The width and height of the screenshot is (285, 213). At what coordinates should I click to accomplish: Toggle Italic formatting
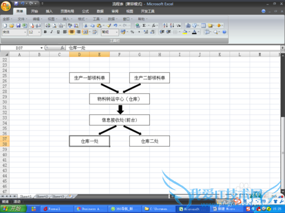coord(52,32)
